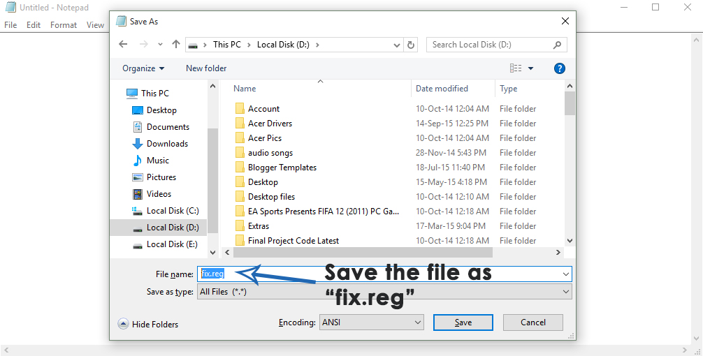This screenshot has height=356, width=703.
Task: Open the Notepad View menu
Action: pyautogui.click(x=95, y=25)
